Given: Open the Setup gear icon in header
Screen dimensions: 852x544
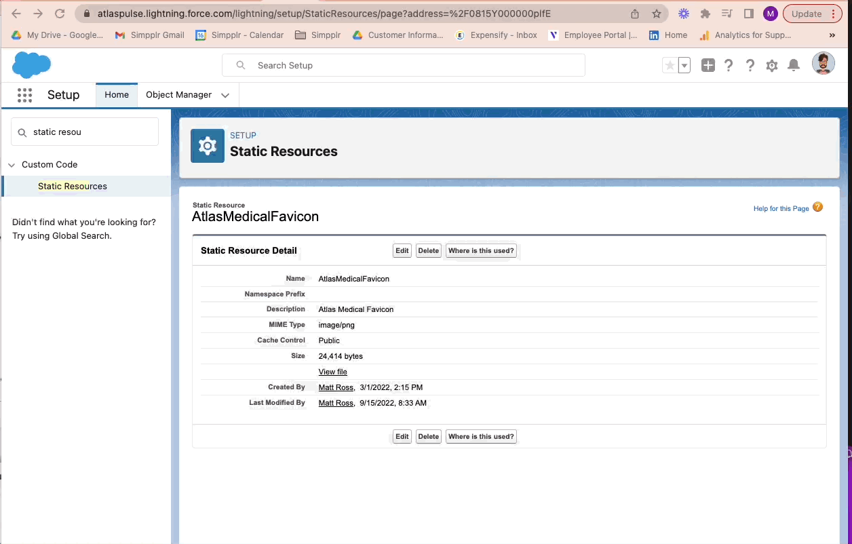Looking at the screenshot, I should coord(771,65).
